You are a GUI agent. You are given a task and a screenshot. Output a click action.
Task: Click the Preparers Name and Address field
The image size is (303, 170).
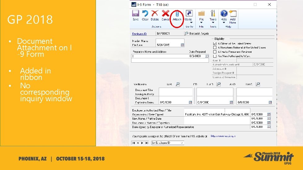coord(160,56)
